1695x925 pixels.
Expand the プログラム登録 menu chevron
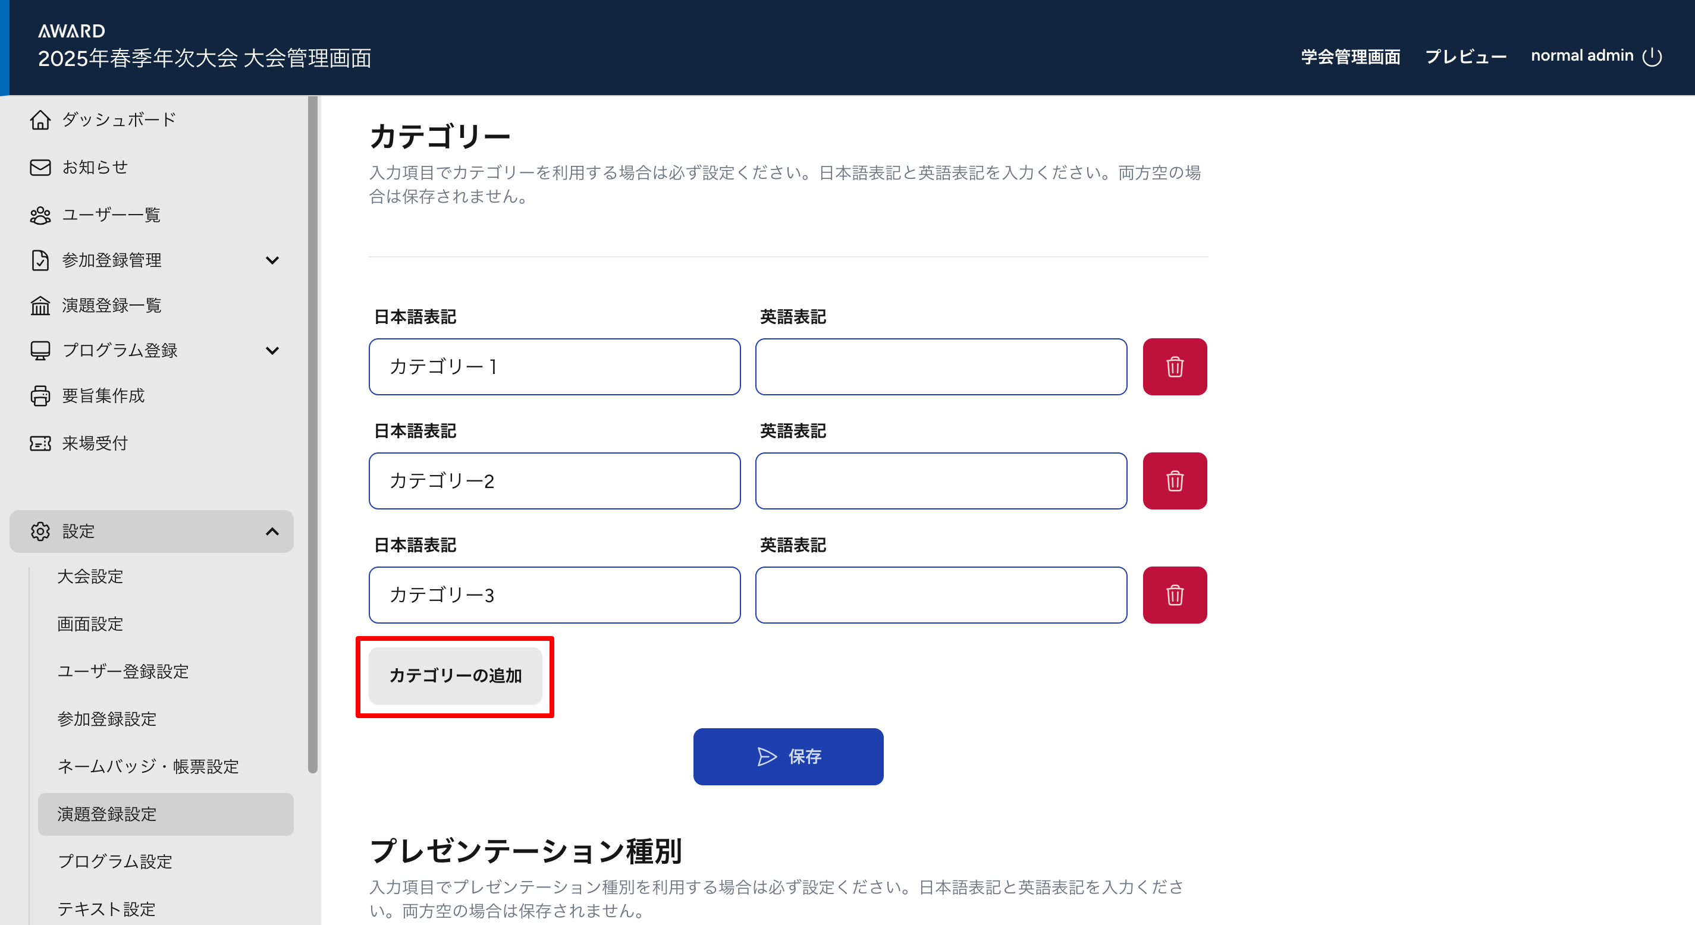(x=272, y=351)
